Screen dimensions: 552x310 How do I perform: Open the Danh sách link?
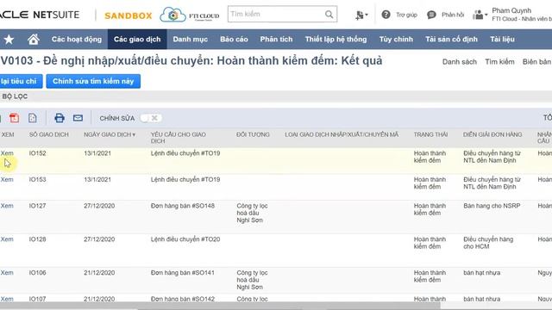pyautogui.click(x=460, y=62)
